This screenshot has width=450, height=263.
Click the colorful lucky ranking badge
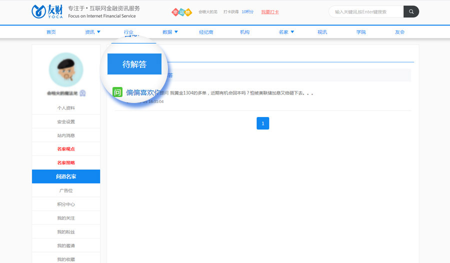[x=182, y=12]
